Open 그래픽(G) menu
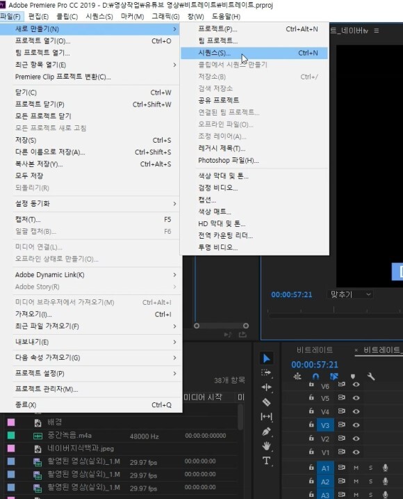The width and height of the screenshot is (403, 499). [x=165, y=17]
